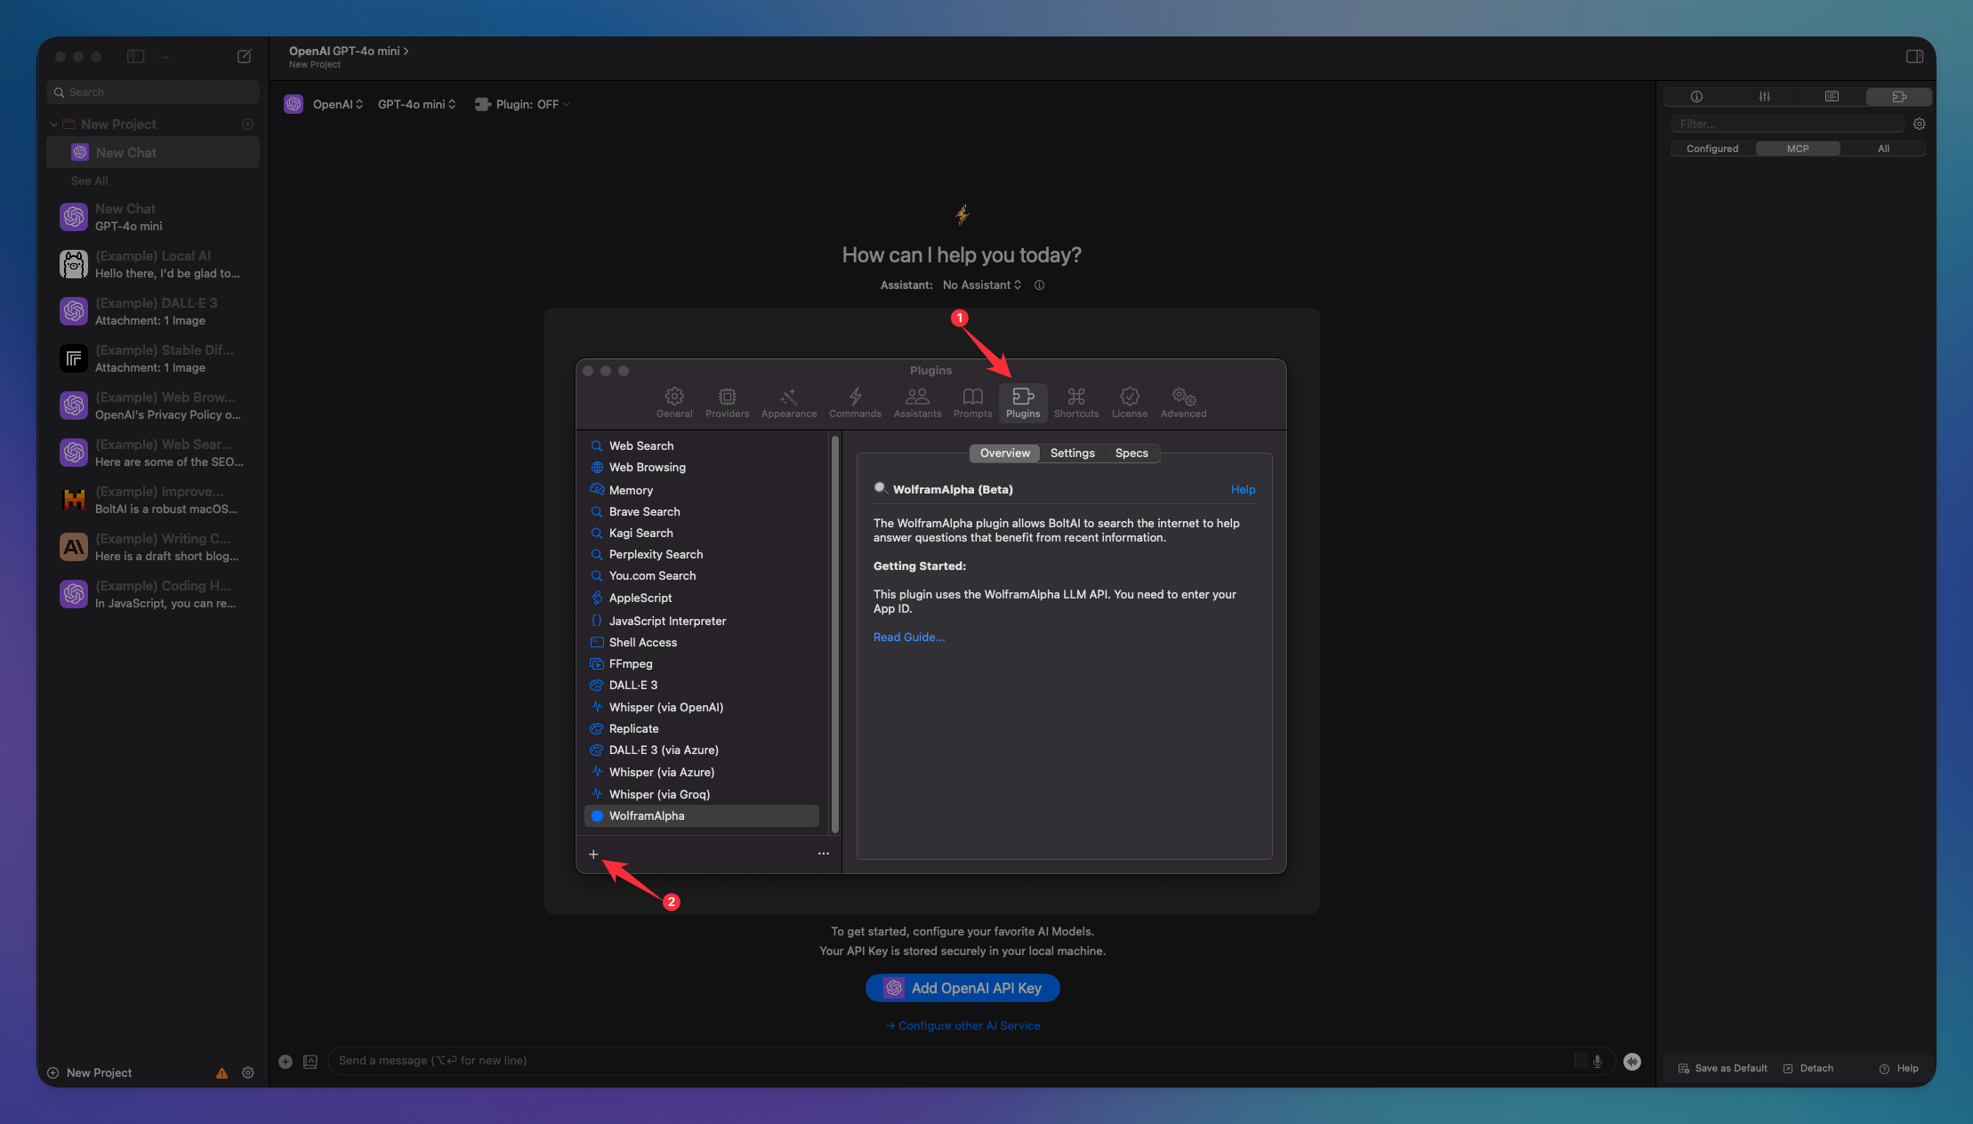Toggle the Plugin OFF switch
Image resolution: width=1973 pixels, height=1124 pixels.
point(521,104)
